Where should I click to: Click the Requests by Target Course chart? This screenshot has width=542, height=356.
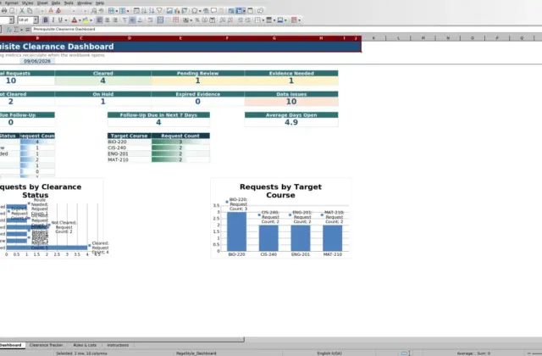coord(280,219)
